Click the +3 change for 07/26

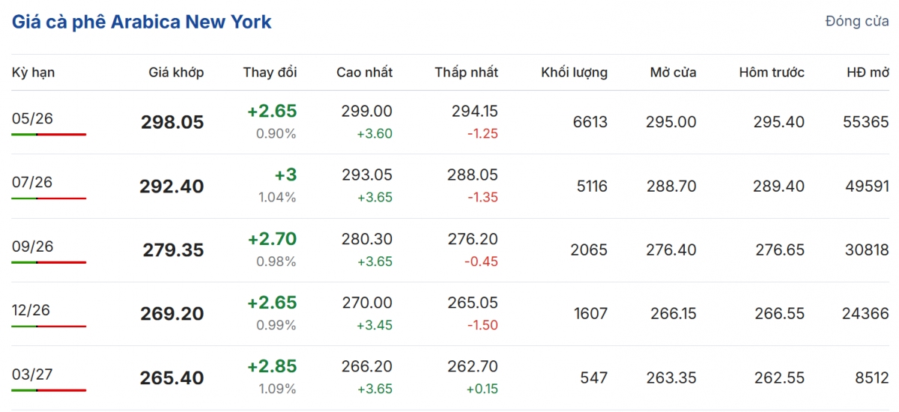286,175
